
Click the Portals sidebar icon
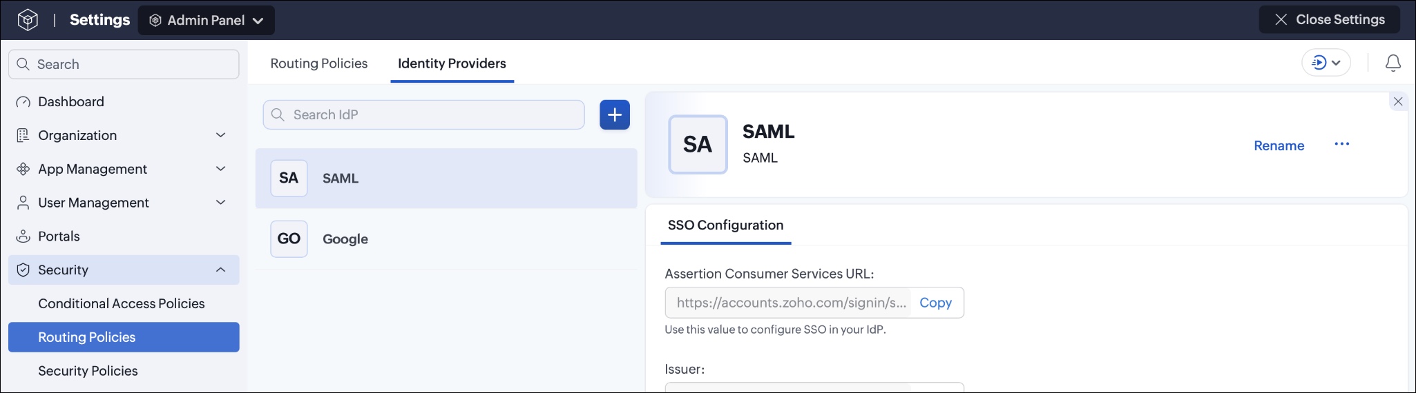pyautogui.click(x=23, y=236)
